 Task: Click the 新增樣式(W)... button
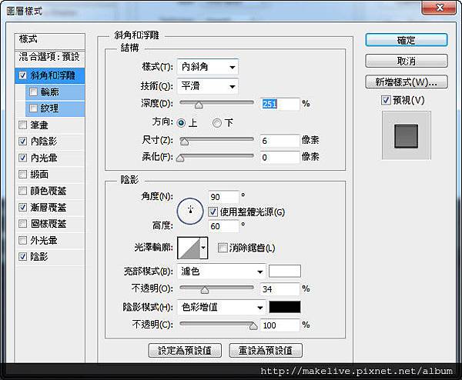pyautogui.click(x=407, y=82)
